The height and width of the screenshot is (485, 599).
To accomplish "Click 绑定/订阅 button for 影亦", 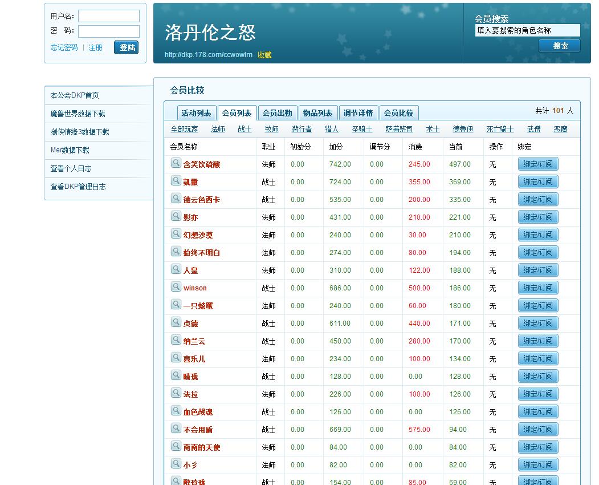I will tap(538, 217).
